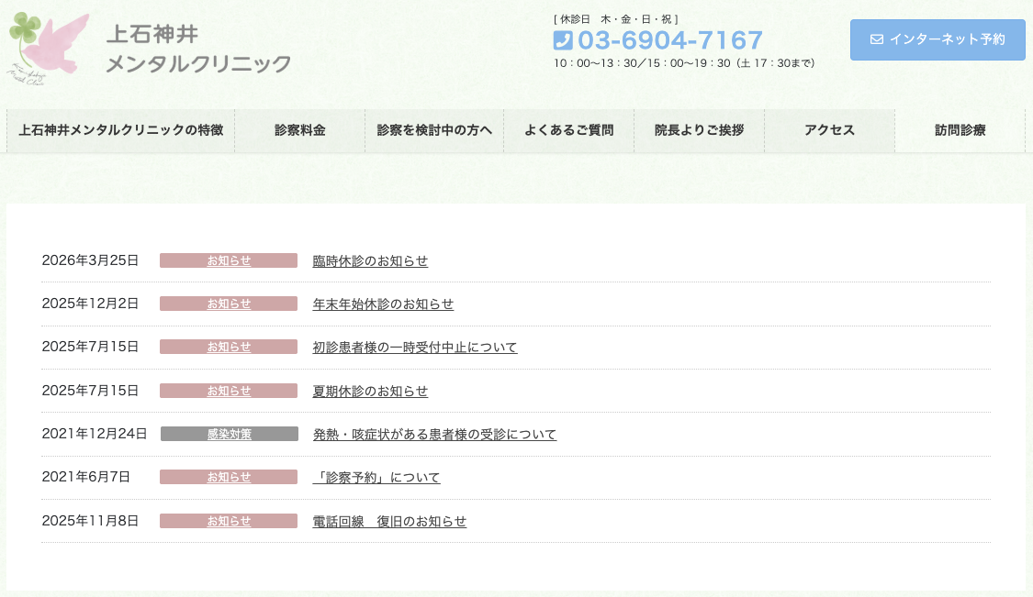Click the 上石神井メンタルクリニック site title
This screenshot has width=1033, height=597.
point(197,49)
